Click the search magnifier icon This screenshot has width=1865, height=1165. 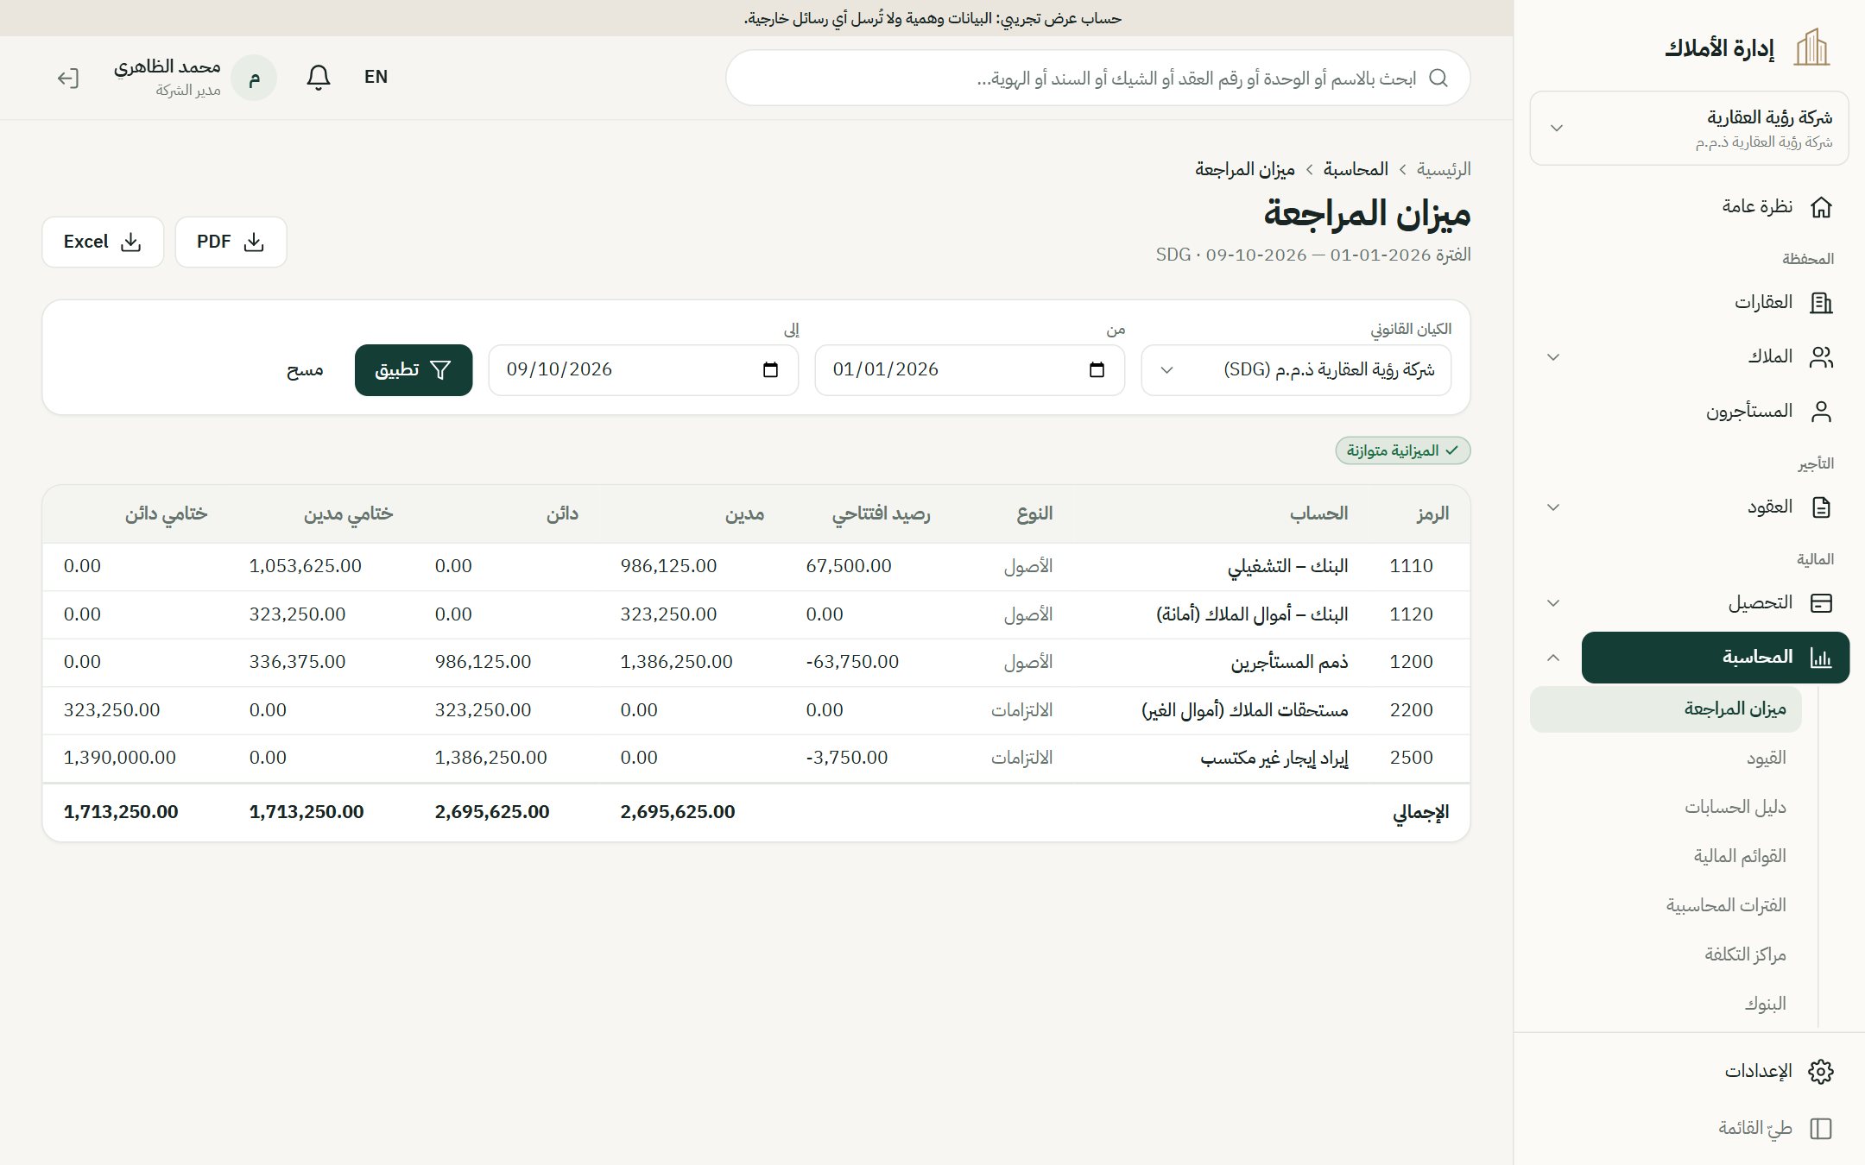pos(1438,79)
